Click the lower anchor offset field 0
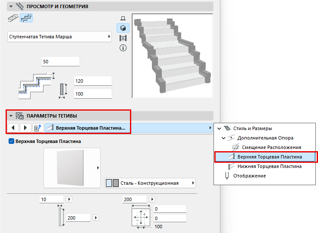The width and height of the screenshot is (318, 233). click(170, 218)
